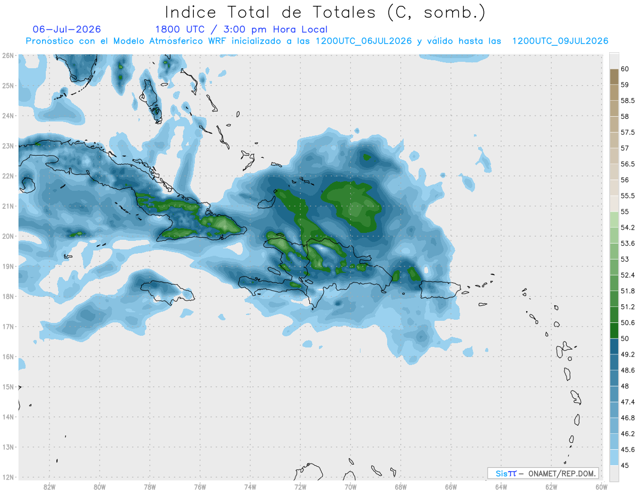
Task: Click the color bar label "54.2"
Action: (x=628, y=228)
